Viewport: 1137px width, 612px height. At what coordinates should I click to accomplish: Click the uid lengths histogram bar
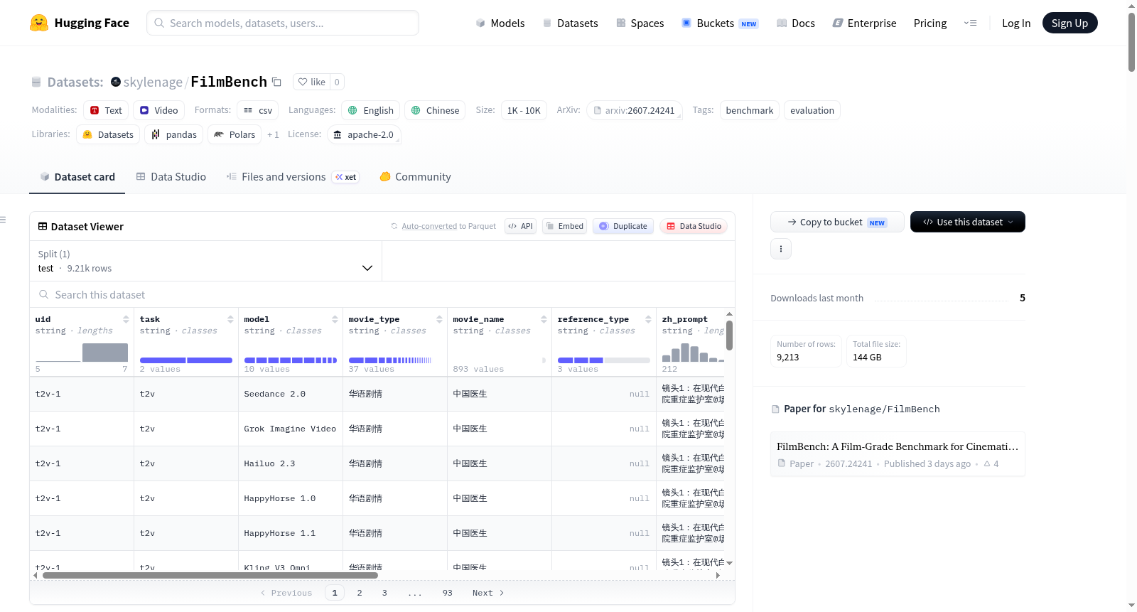click(105, 353)
